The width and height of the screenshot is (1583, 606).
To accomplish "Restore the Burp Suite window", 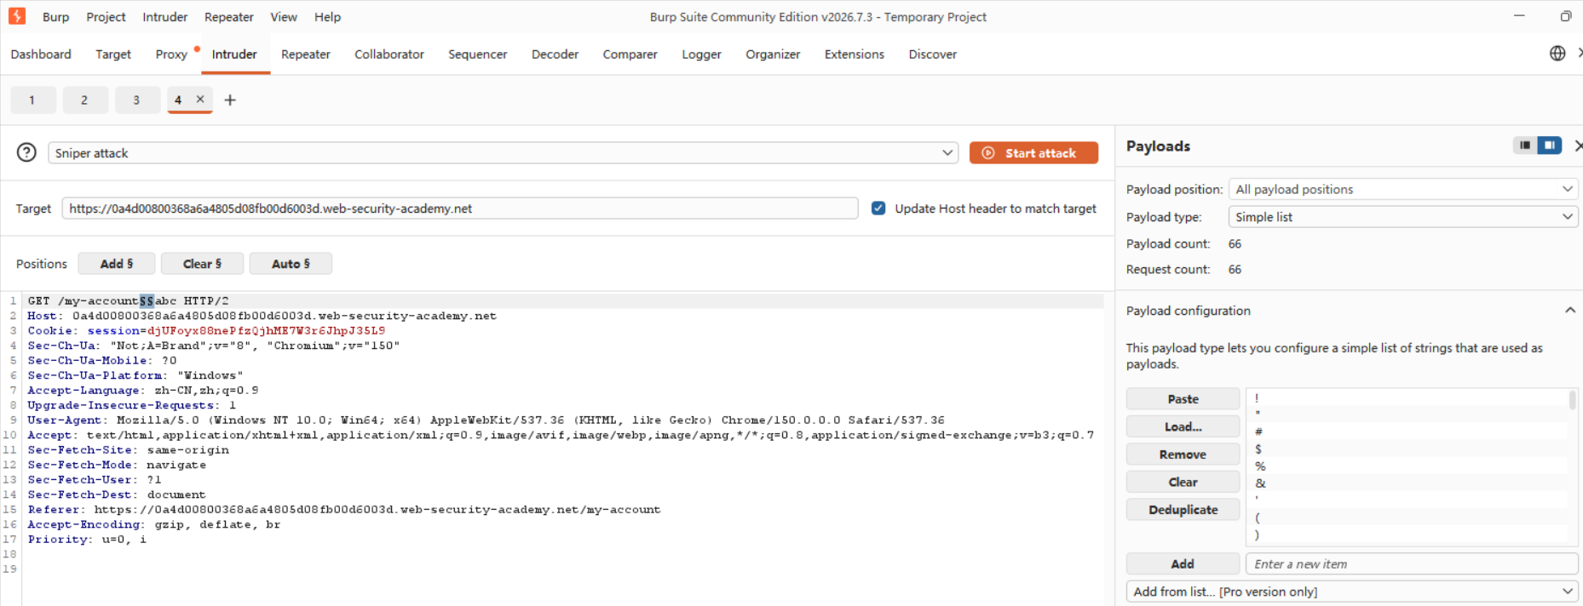I will tap(1566, 16).
